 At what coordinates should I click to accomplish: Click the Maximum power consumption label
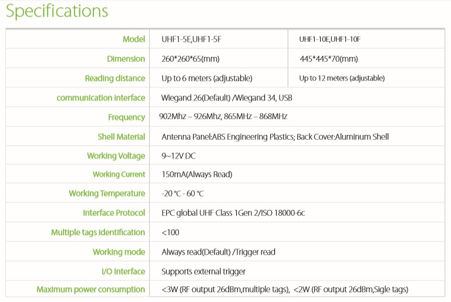(90, 289)
